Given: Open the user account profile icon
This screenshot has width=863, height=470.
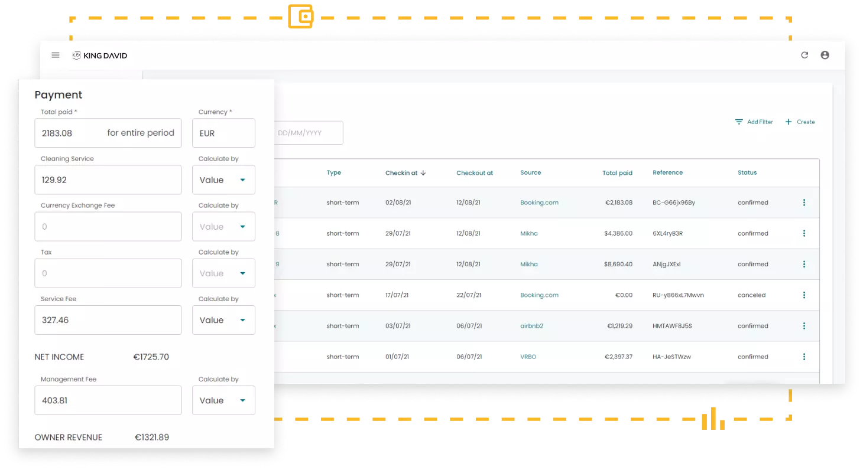Looking at the screenshot, I should [825, 55].
